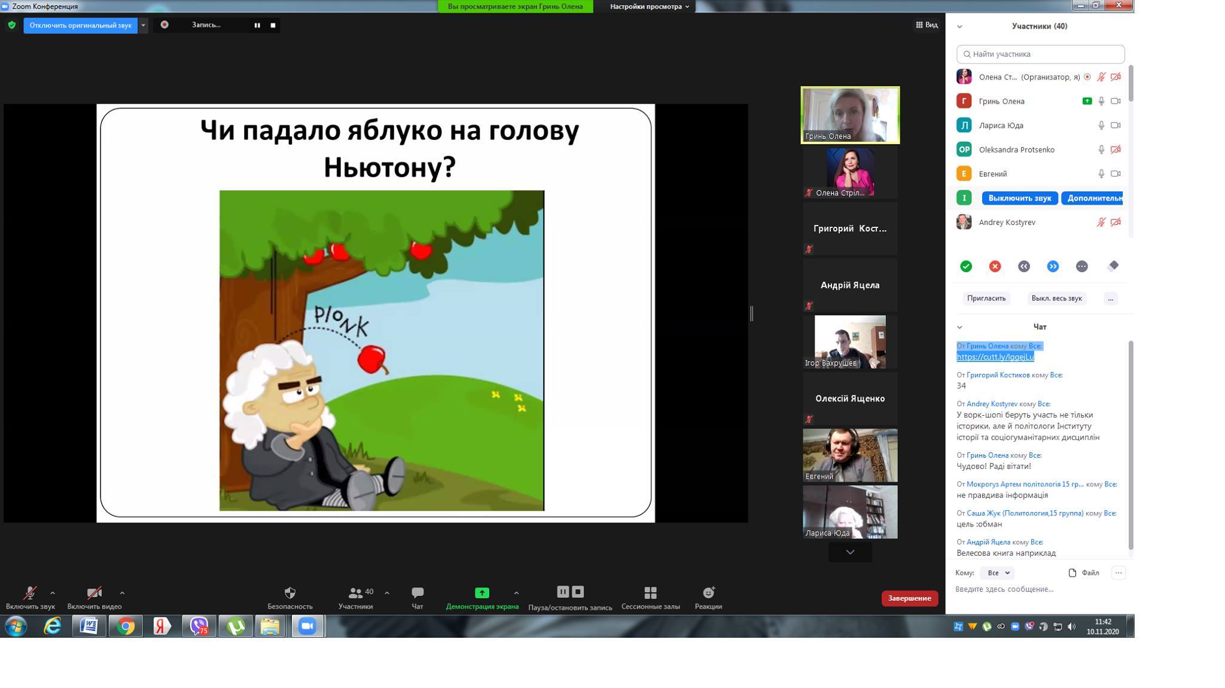Select Ігор Вахрушев video thumbnail
The width and height of the screenshot is (1225, 688).
coord(850,342)
